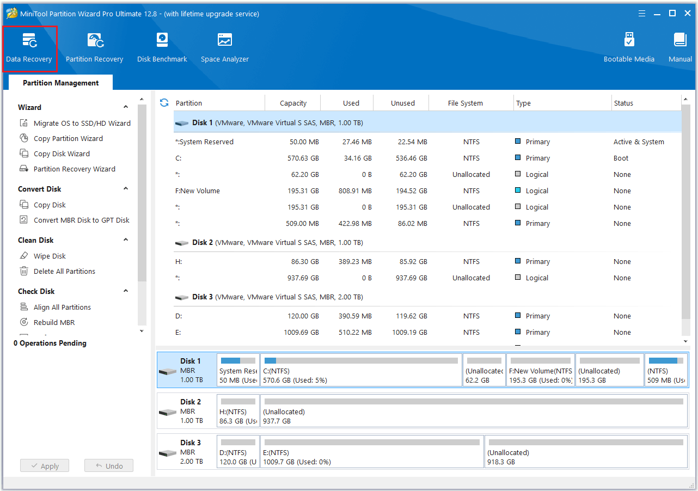The width and height of the screenshot is (698, 491).
Task: Click the Copy Disk icon under Convert Disk
Action: pos(24,205)
